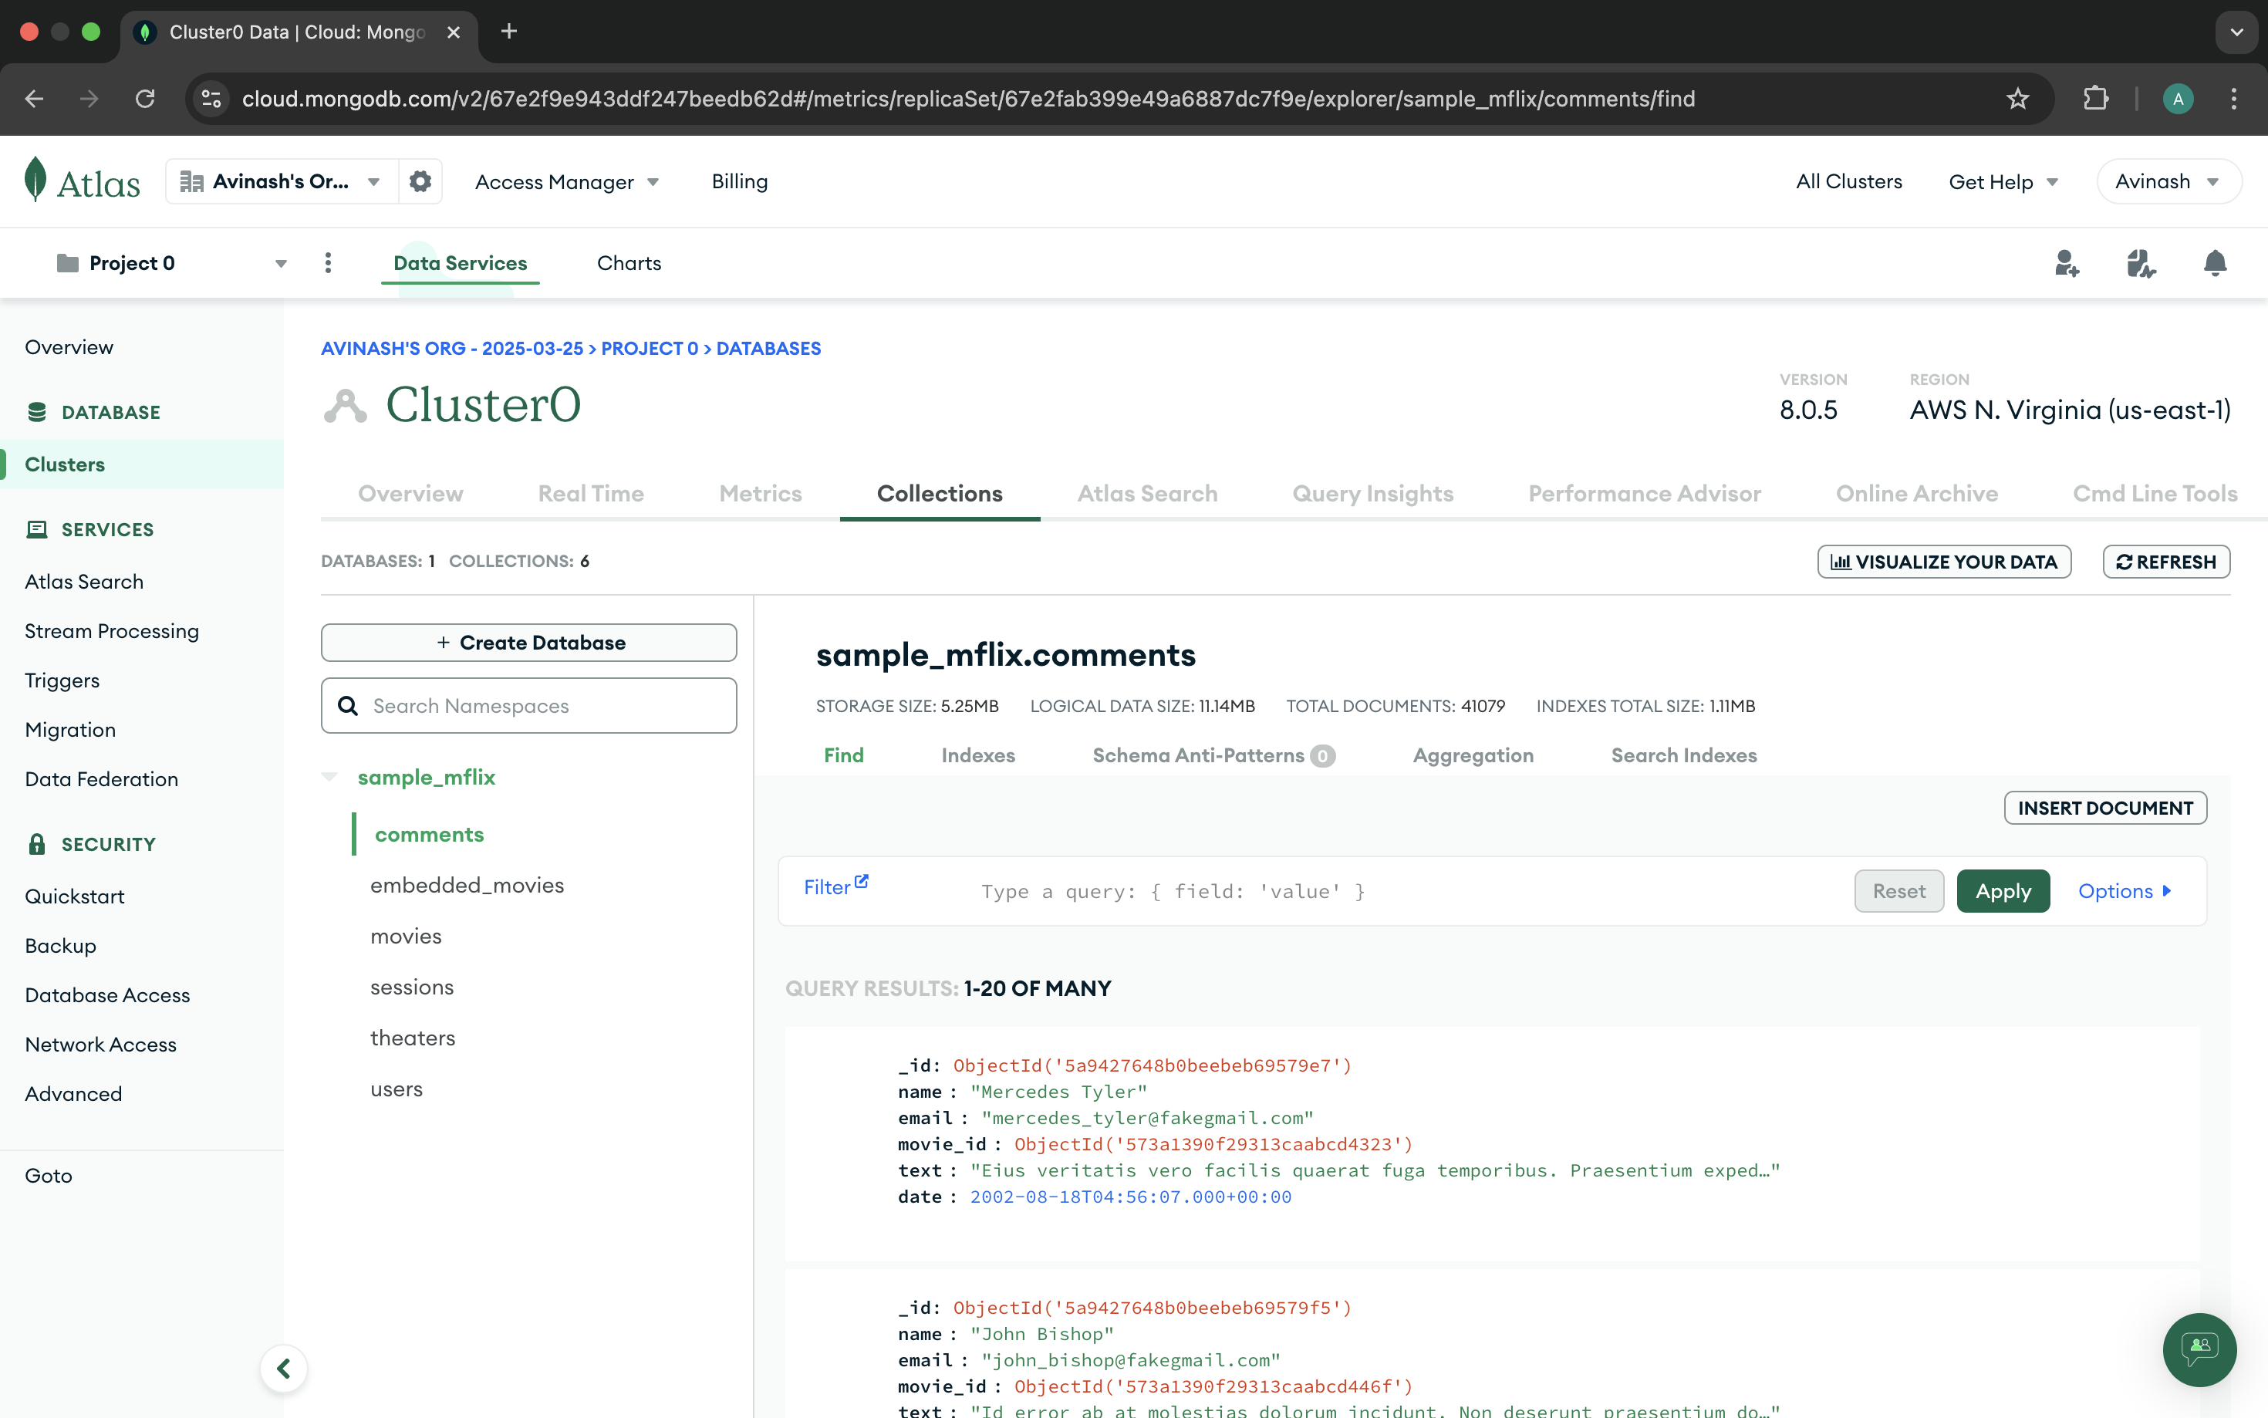Click the green Apply button
2268x1418 pixels.
coord(2003,891)
